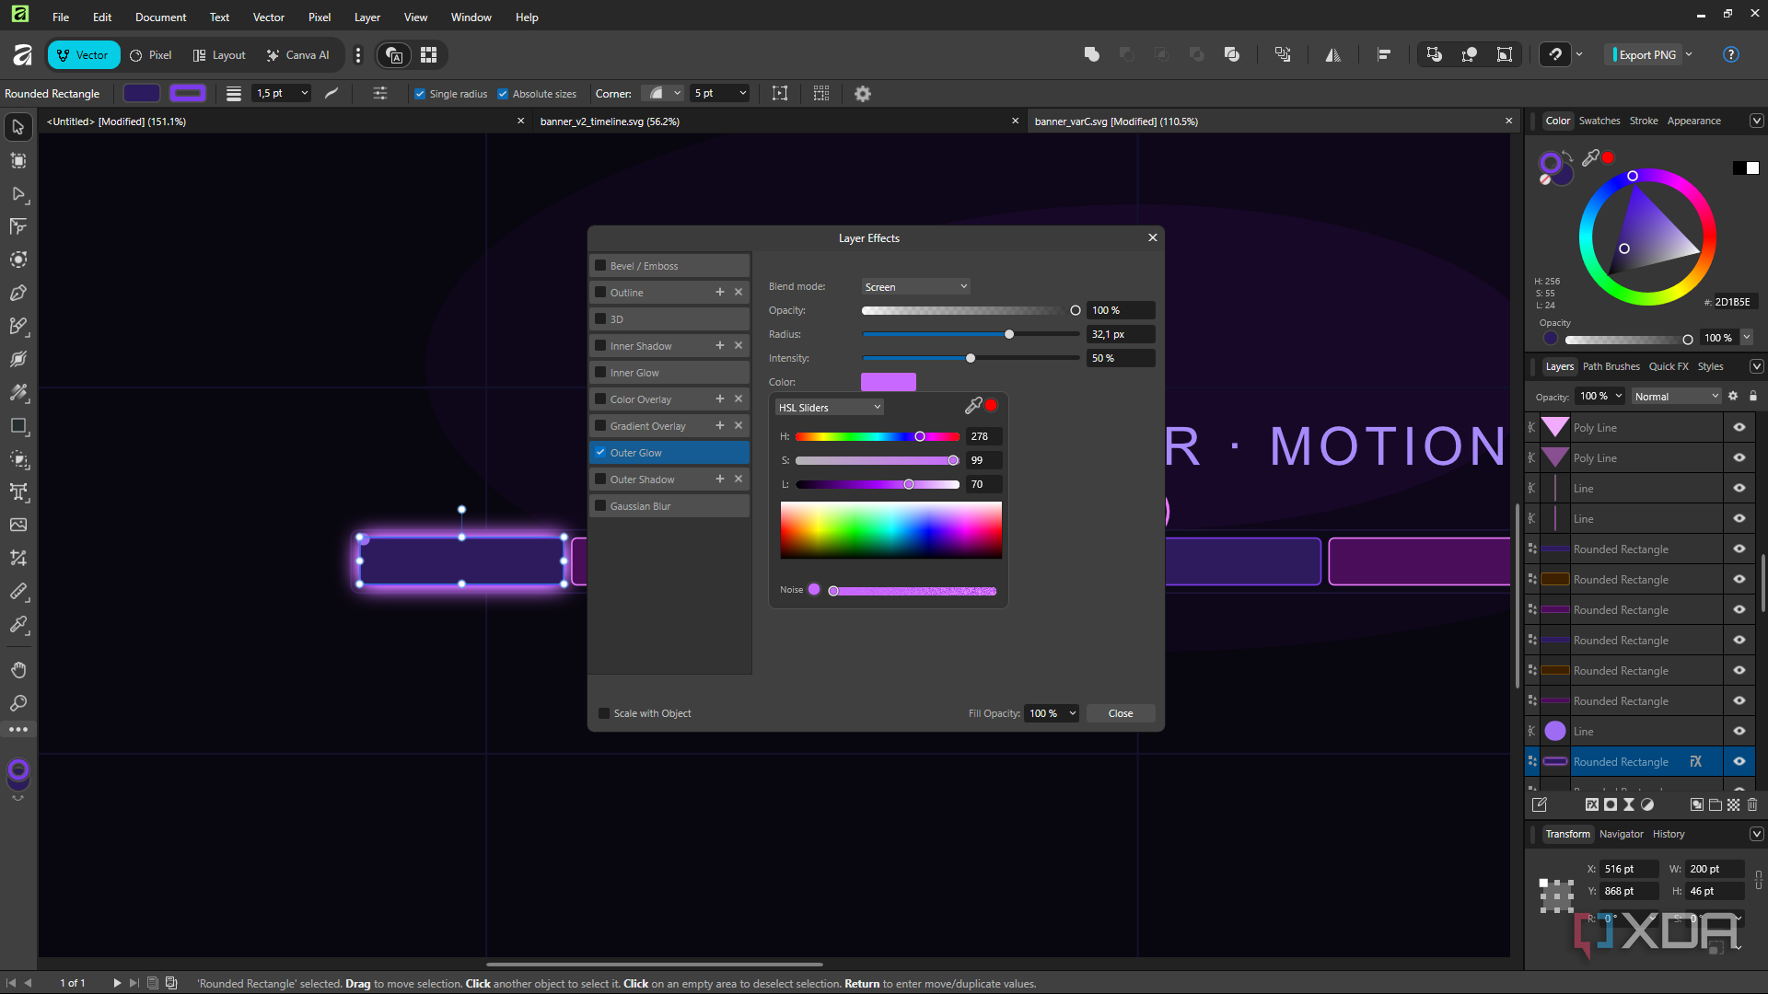Click the alignment icon in top toolbar
Screen dimensions: 1768x994
coord(1383,55)
